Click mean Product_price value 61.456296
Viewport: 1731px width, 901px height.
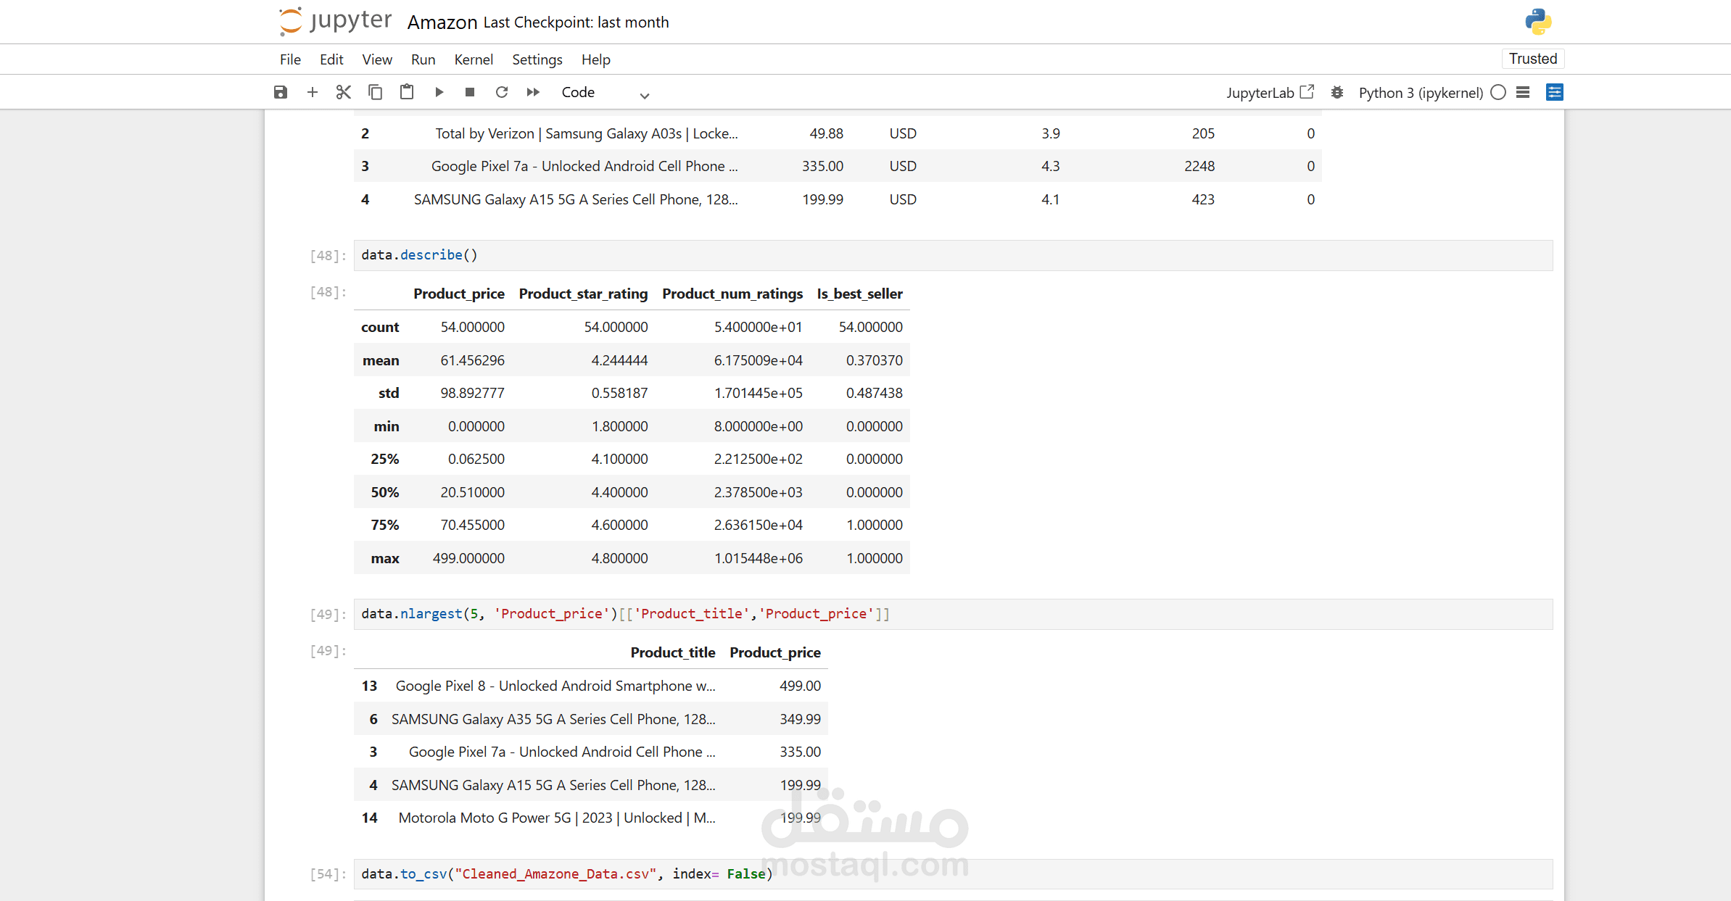pos(472,360)
